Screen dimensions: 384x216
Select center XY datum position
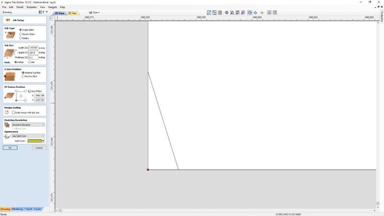tap(21, 96)
